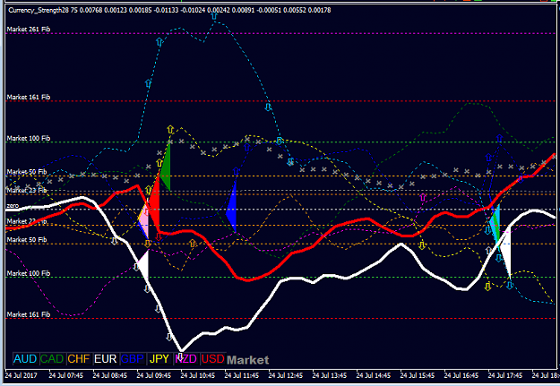Viewport: 560px width, 386px height.
Task: Click the 24 Jul 10:45 time label
Action: click(197, 375)
